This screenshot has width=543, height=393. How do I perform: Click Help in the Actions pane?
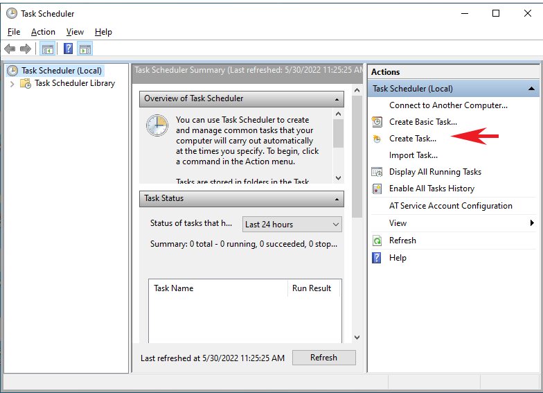point(398,258)
